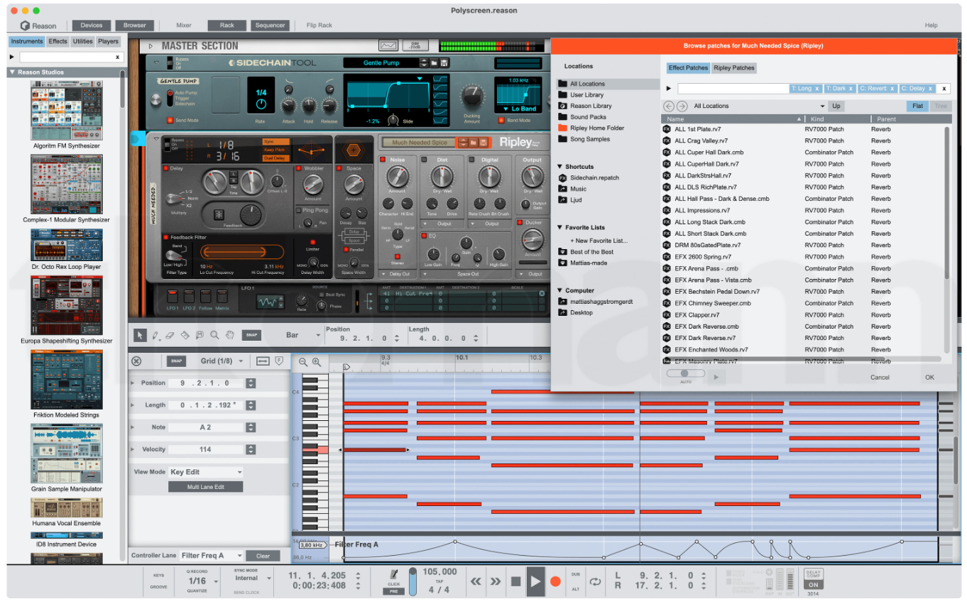The image size is (967, 604).
Task: Collapse the Reason Studios section
Action: click(x=12, y=72)
